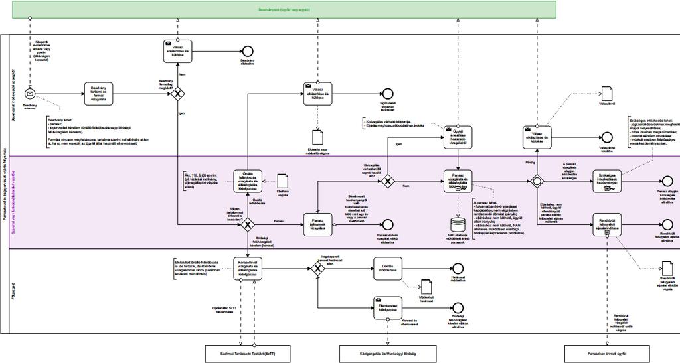Click the 'Beadvány formailag megfelelő?' exclusive gateway
Viewport: 680px width, 363px height.
(x=177, y=94)
